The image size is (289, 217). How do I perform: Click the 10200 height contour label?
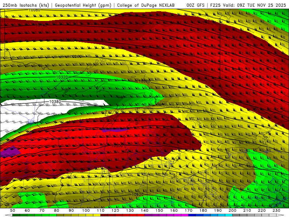(69, 40)
